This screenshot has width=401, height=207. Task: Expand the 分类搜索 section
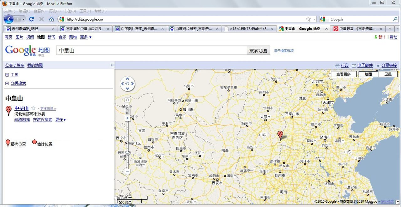click(x=7, y=83)
